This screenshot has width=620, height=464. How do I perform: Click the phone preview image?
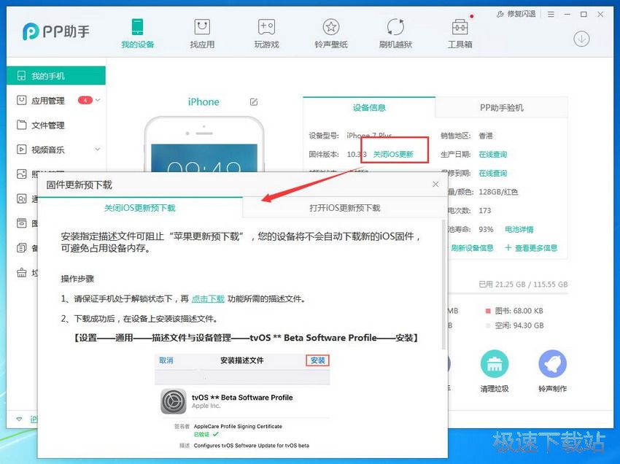coord(204,144)
